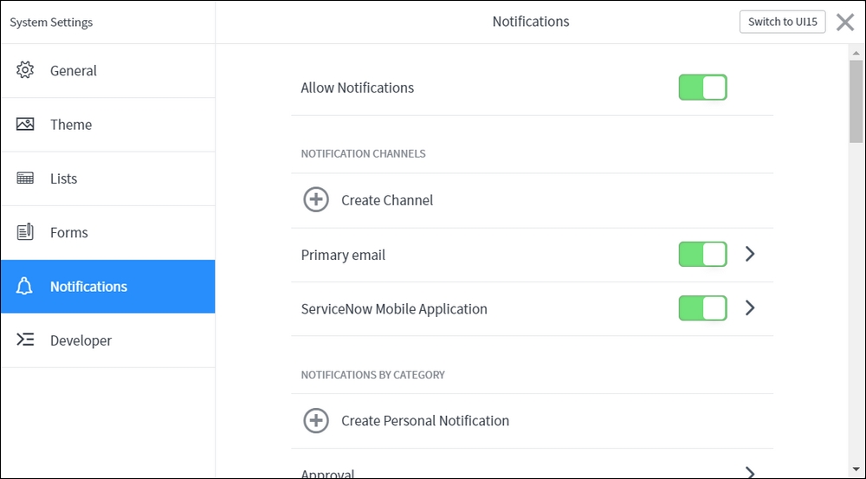Click the Switch to UI15 button
The height and width of the screenshot is (479, 866).
coord(782,22)
